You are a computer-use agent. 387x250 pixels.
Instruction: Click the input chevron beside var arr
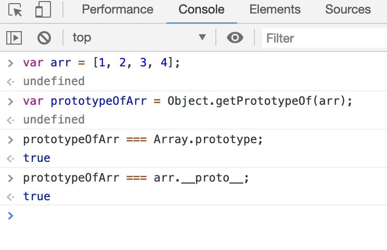tap(10, 63)
